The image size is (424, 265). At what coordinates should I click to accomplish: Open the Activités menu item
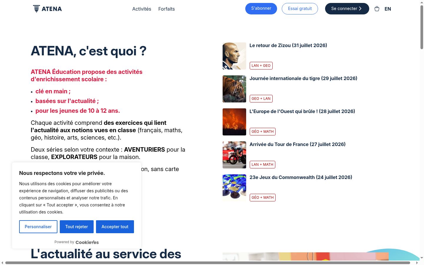coord(142,9)
